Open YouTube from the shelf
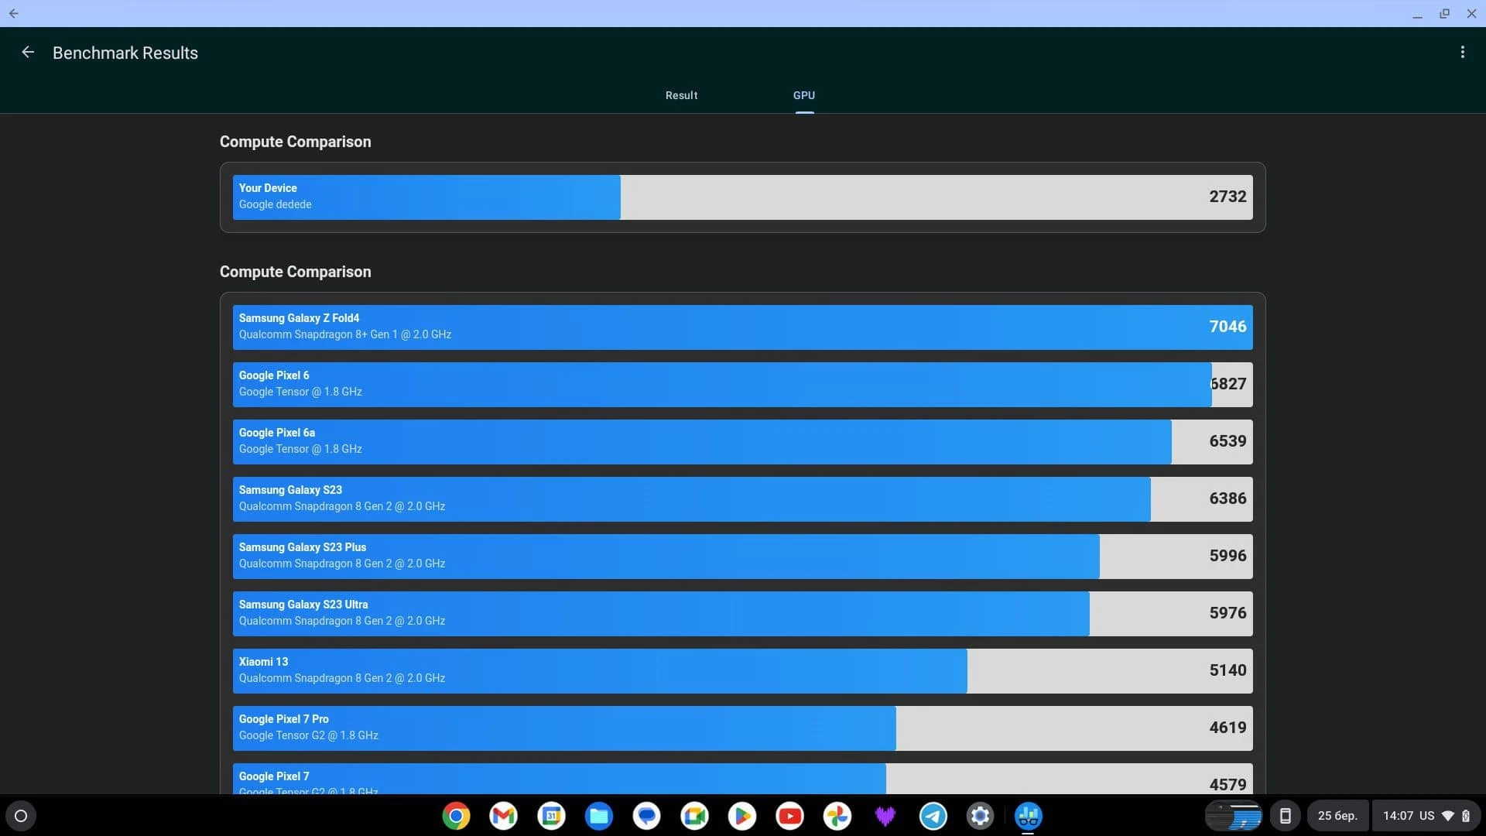Viewport: 1486px width, 836px height. 790,816
